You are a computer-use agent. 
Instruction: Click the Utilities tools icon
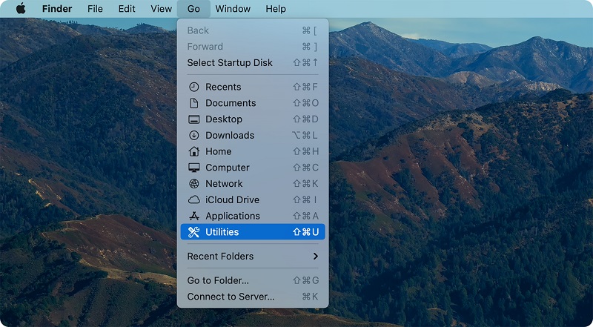[194, 232]
